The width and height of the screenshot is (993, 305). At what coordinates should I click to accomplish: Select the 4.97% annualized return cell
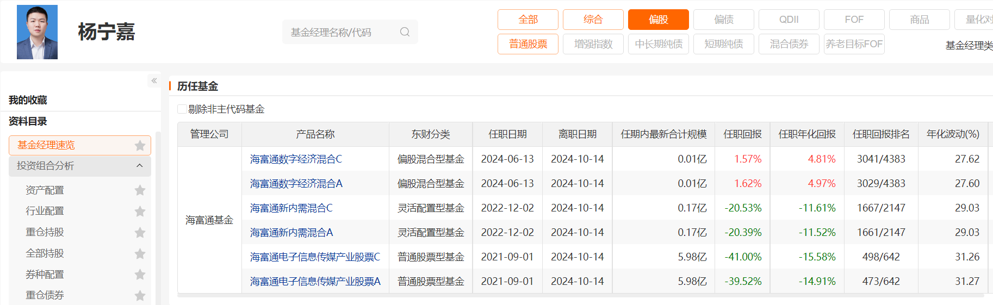point(807,184)
